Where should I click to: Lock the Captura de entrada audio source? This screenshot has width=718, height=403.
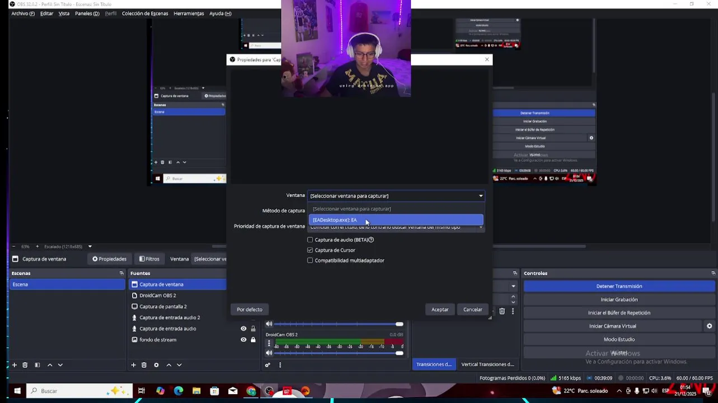click(253, 329)
